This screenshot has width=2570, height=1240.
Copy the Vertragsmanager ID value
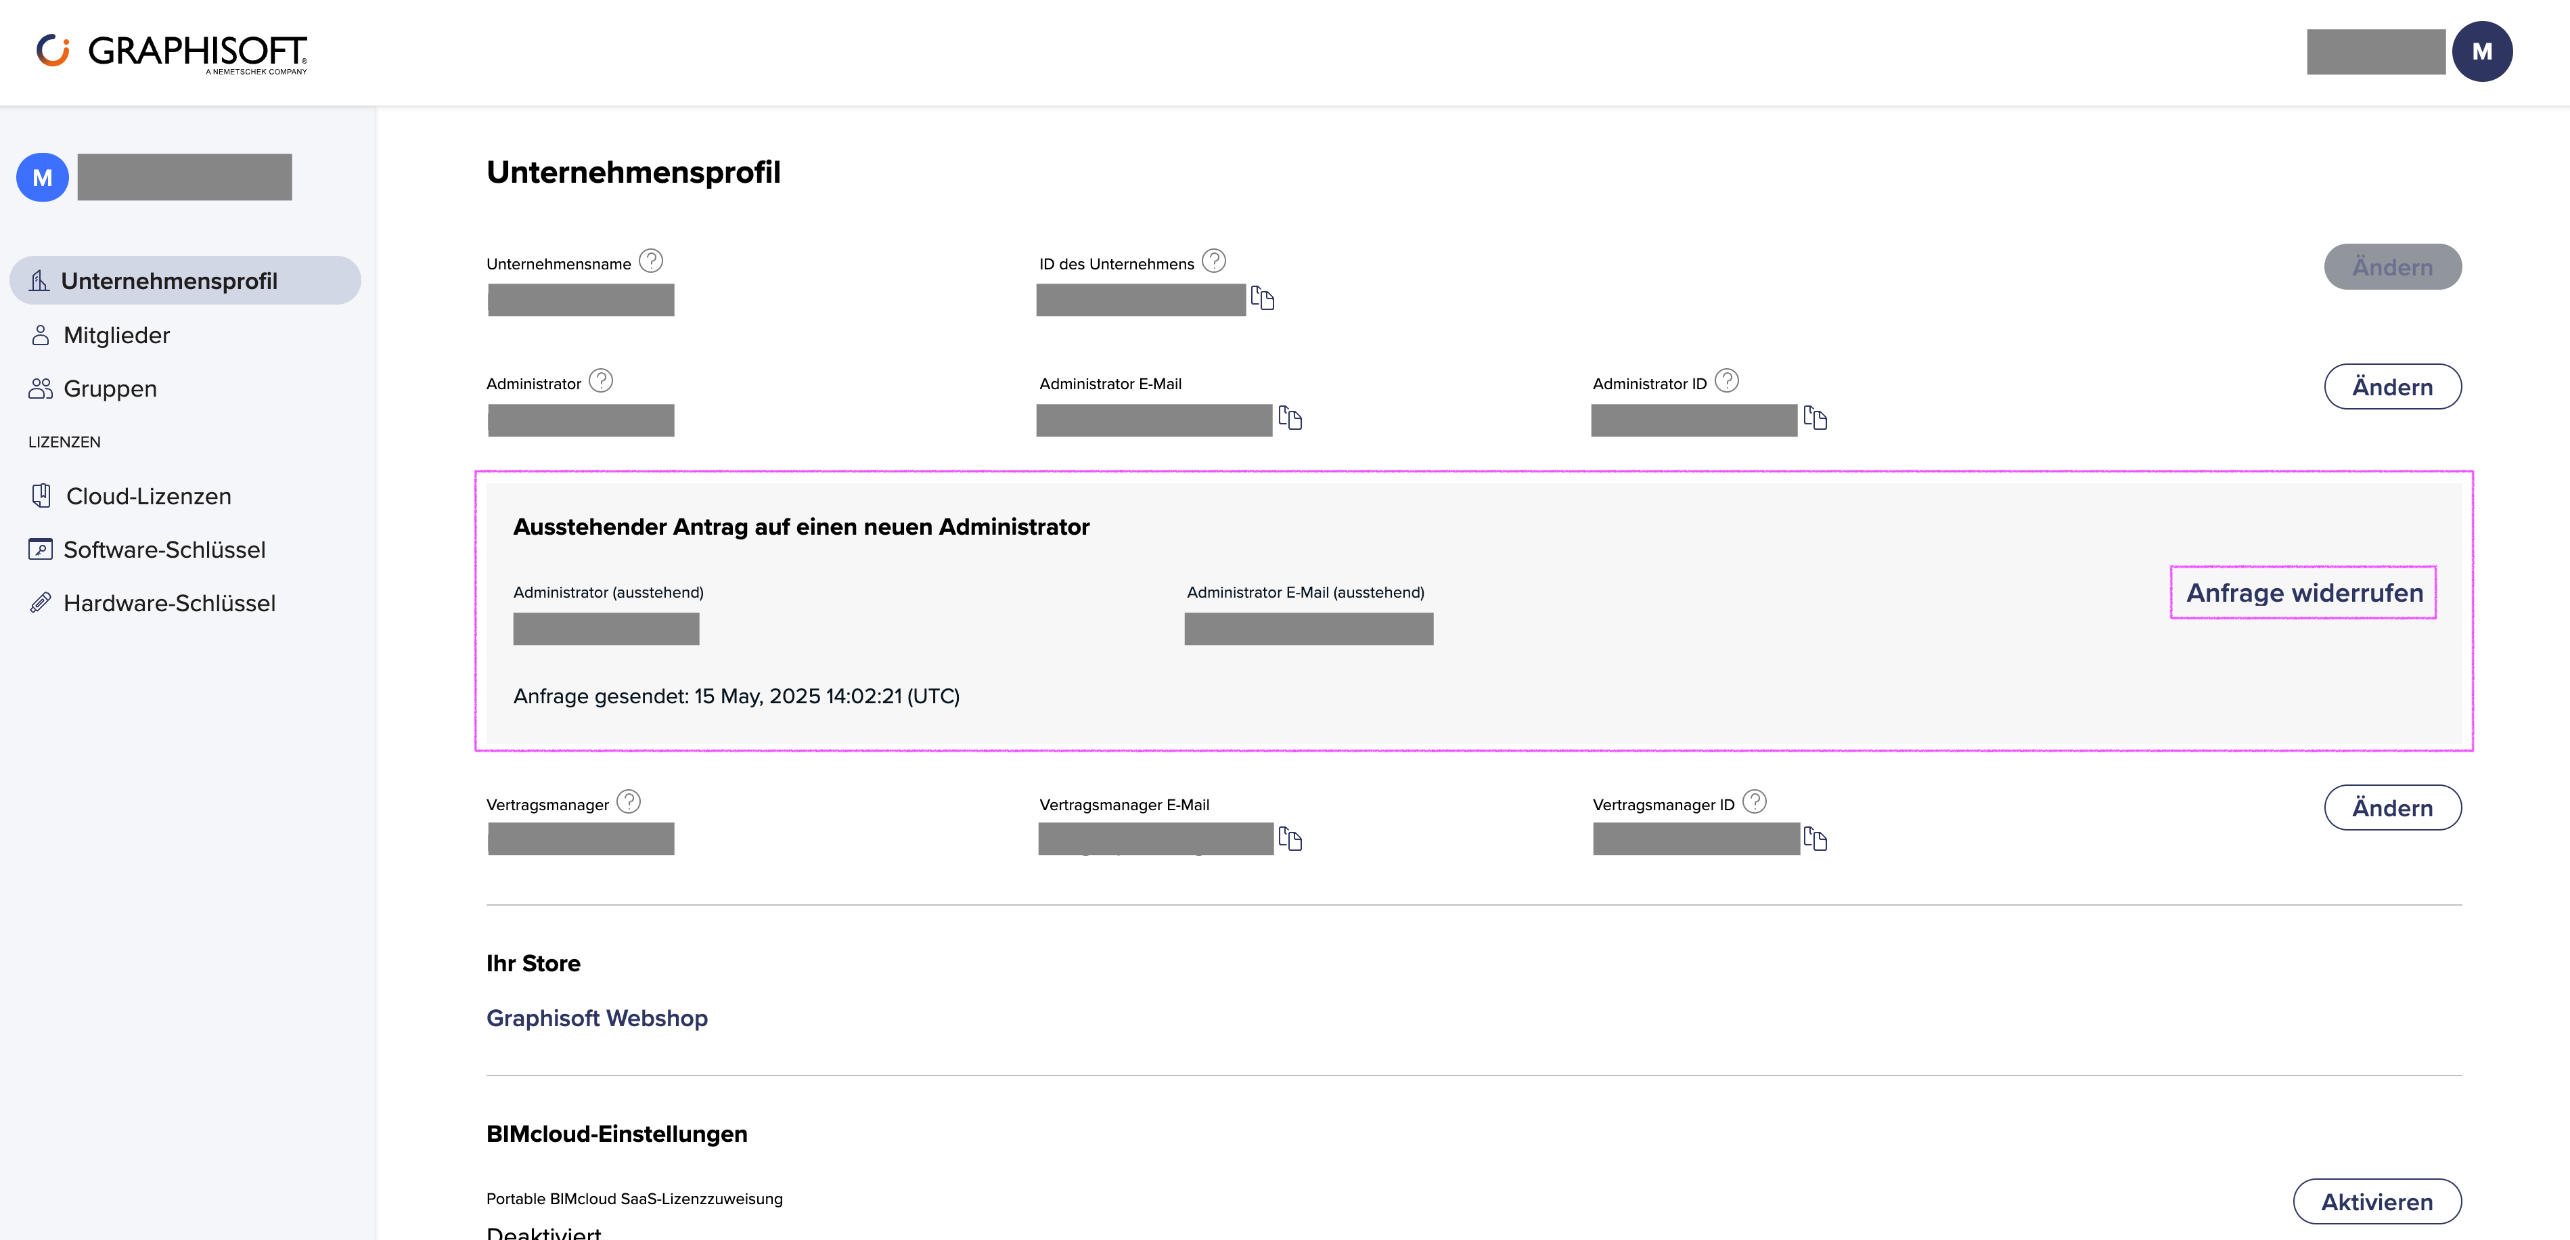pyautogui.click(x=1815, y=839)
